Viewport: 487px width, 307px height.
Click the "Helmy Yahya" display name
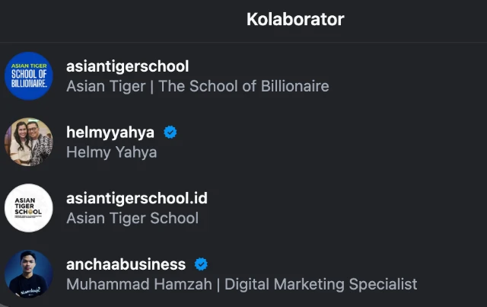tap(112, 152)
